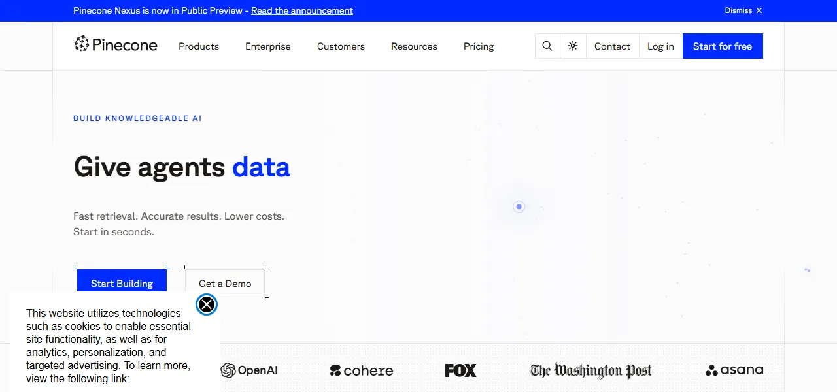Click the OpenAI logo
The image size is (837, 392).
(x=249, y=370)
